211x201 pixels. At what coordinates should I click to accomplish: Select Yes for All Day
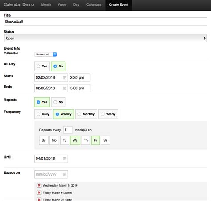[x=42, y=67]
